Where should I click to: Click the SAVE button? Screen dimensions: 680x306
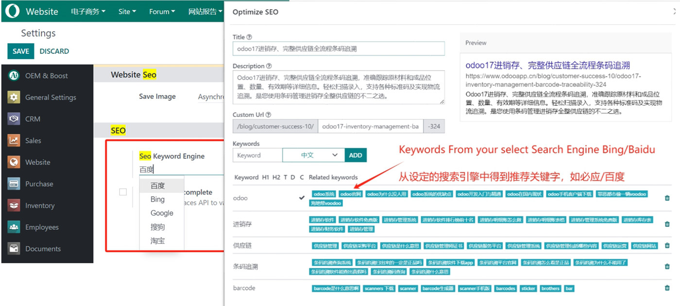(21, 51)
